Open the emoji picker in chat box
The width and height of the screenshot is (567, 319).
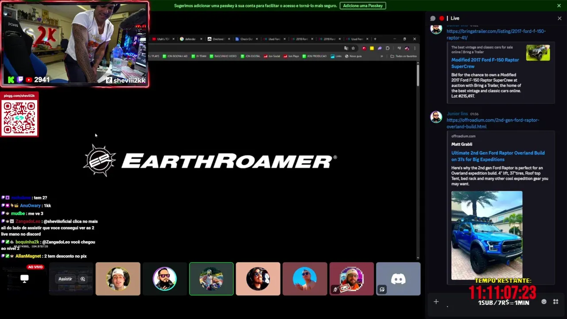[544, 302]
